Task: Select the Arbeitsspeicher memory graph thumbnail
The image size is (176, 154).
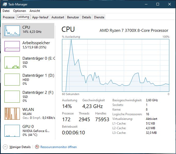Action: [12, 46]
